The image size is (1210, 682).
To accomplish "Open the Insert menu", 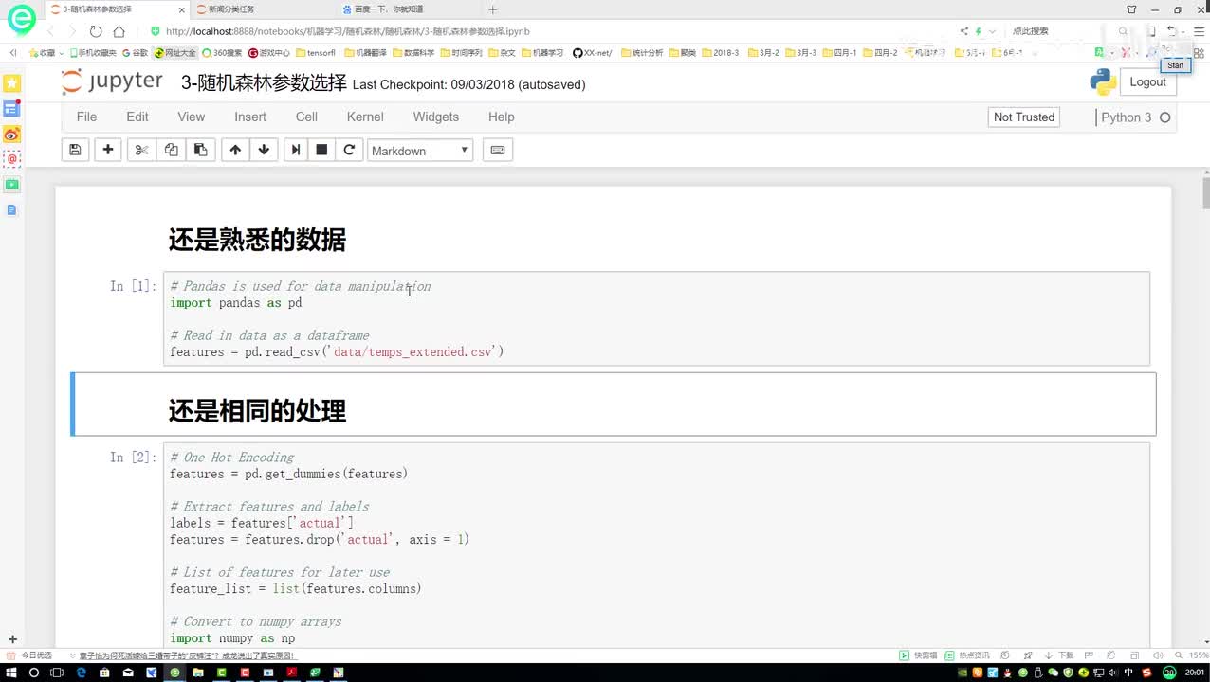I will click(x=250, y=117).
